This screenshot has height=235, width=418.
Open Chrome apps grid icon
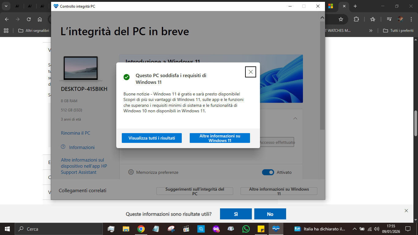point(6,31)
